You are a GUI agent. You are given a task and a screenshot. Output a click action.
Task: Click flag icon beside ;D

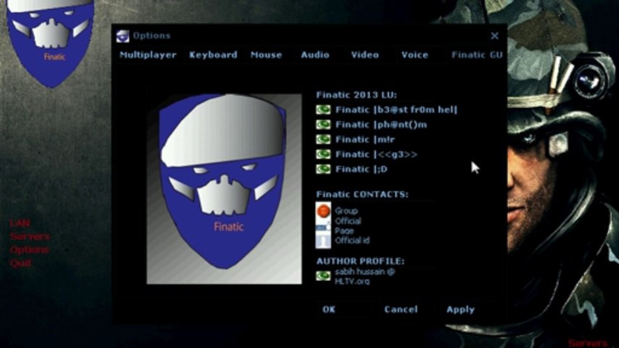[323, 169]
